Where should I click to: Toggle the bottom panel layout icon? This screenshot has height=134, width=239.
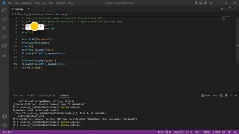click(201, 3)
